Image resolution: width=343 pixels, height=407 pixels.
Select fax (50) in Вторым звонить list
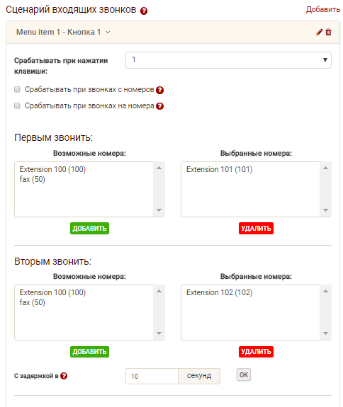tap(32, 302)
